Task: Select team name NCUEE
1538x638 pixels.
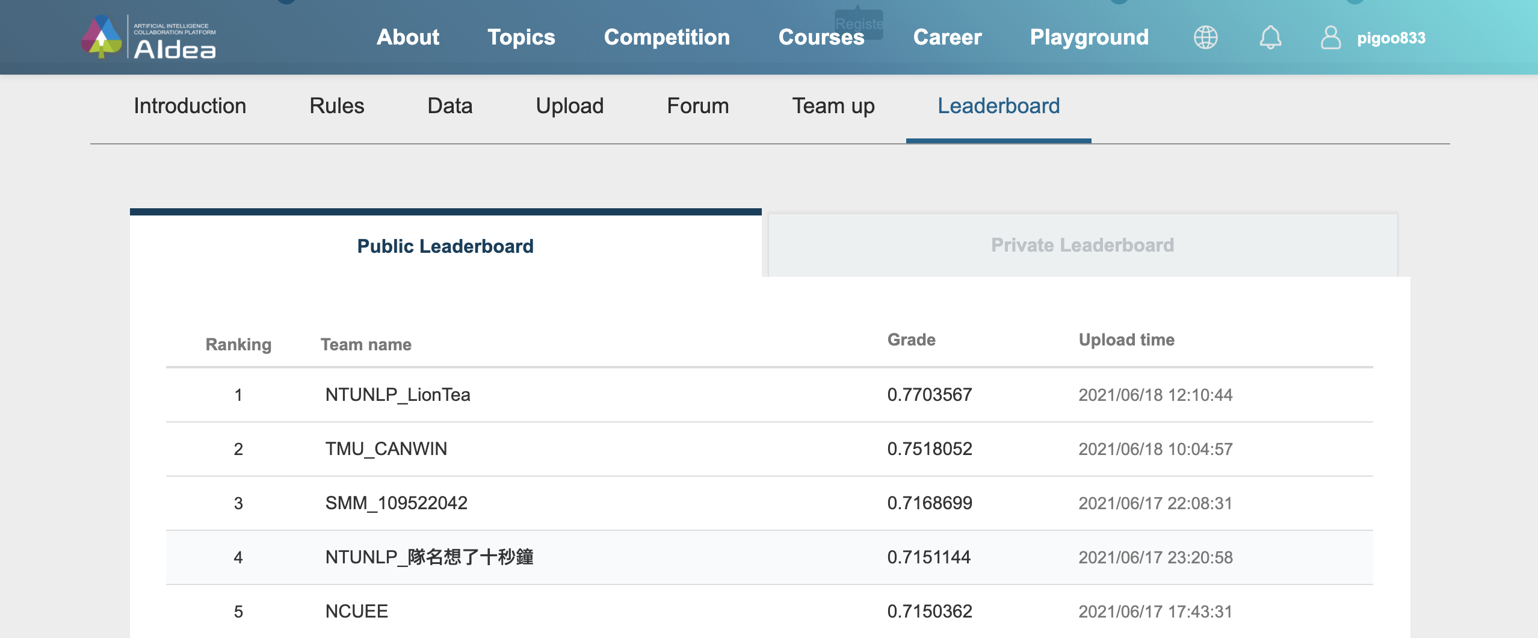Action: [357, 612]
